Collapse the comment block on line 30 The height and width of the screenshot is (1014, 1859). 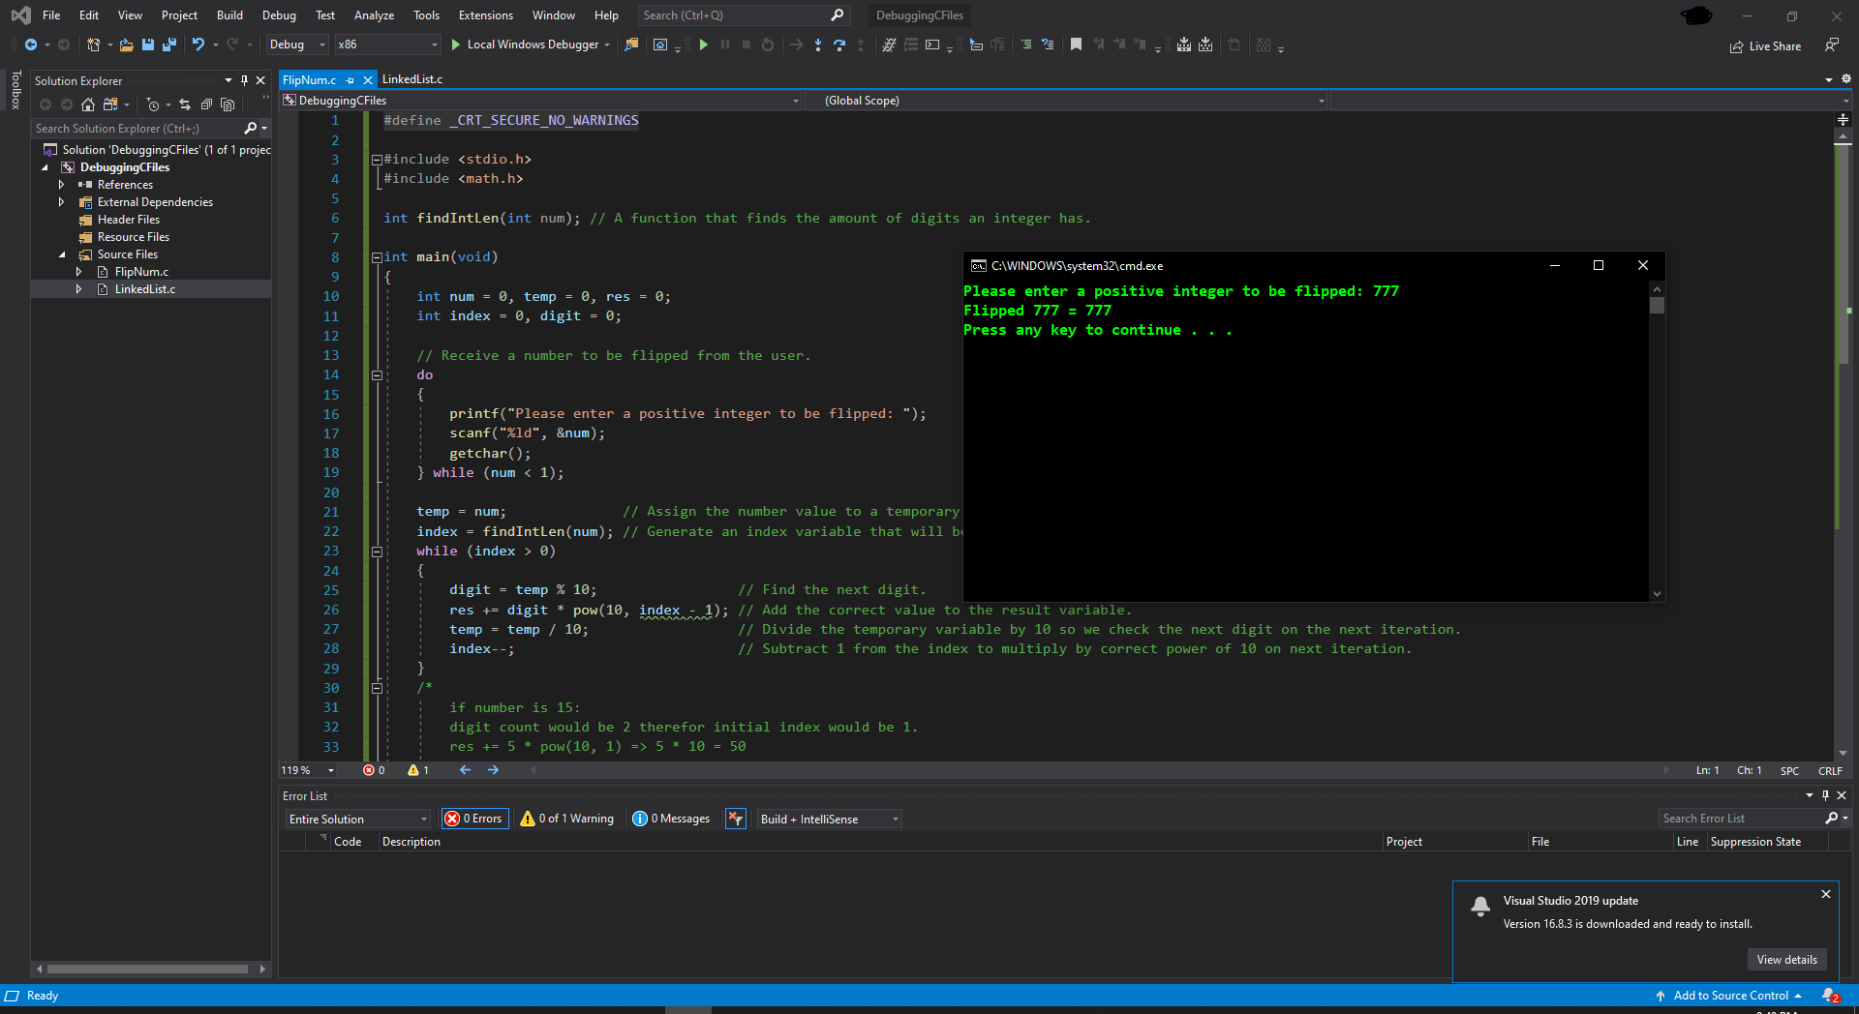click(378, 688)
